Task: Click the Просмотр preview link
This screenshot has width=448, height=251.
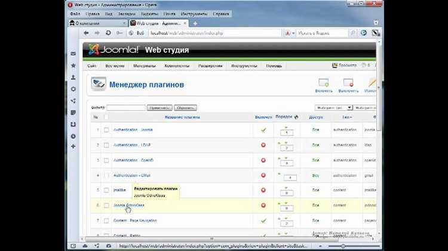Action: coord(345,66)
